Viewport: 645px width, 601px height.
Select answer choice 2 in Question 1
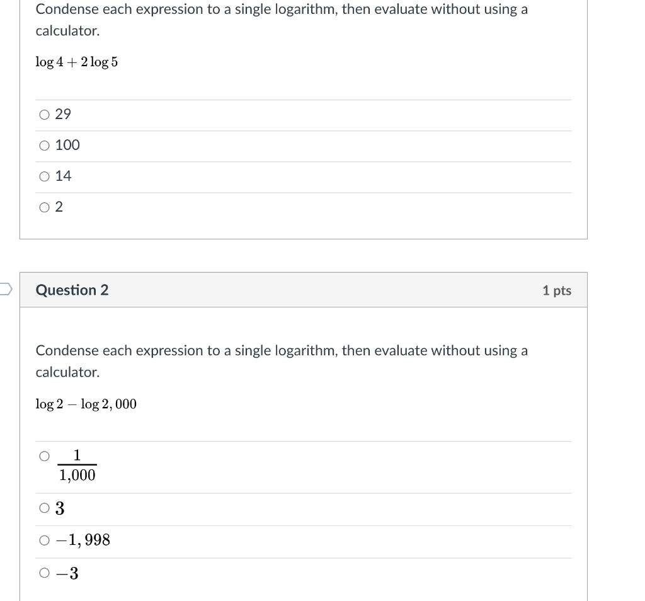pos(44,207)
